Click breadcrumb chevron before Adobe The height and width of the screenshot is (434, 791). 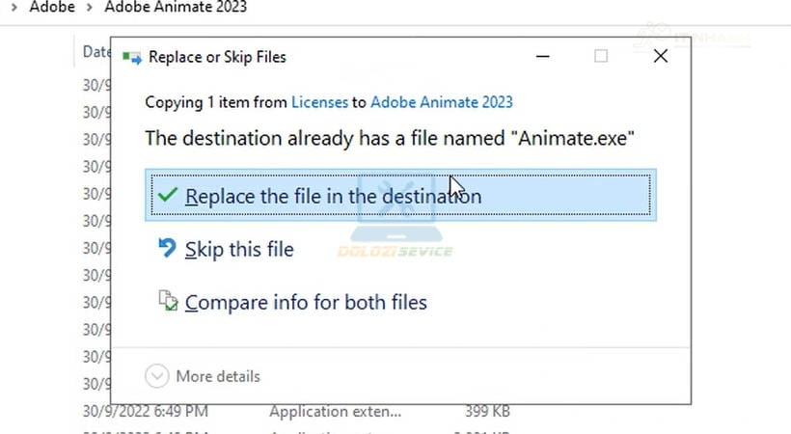(x=14, y=8)
